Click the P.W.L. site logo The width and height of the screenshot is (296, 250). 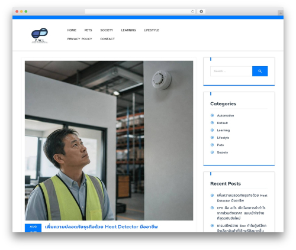tap(40, 35)
